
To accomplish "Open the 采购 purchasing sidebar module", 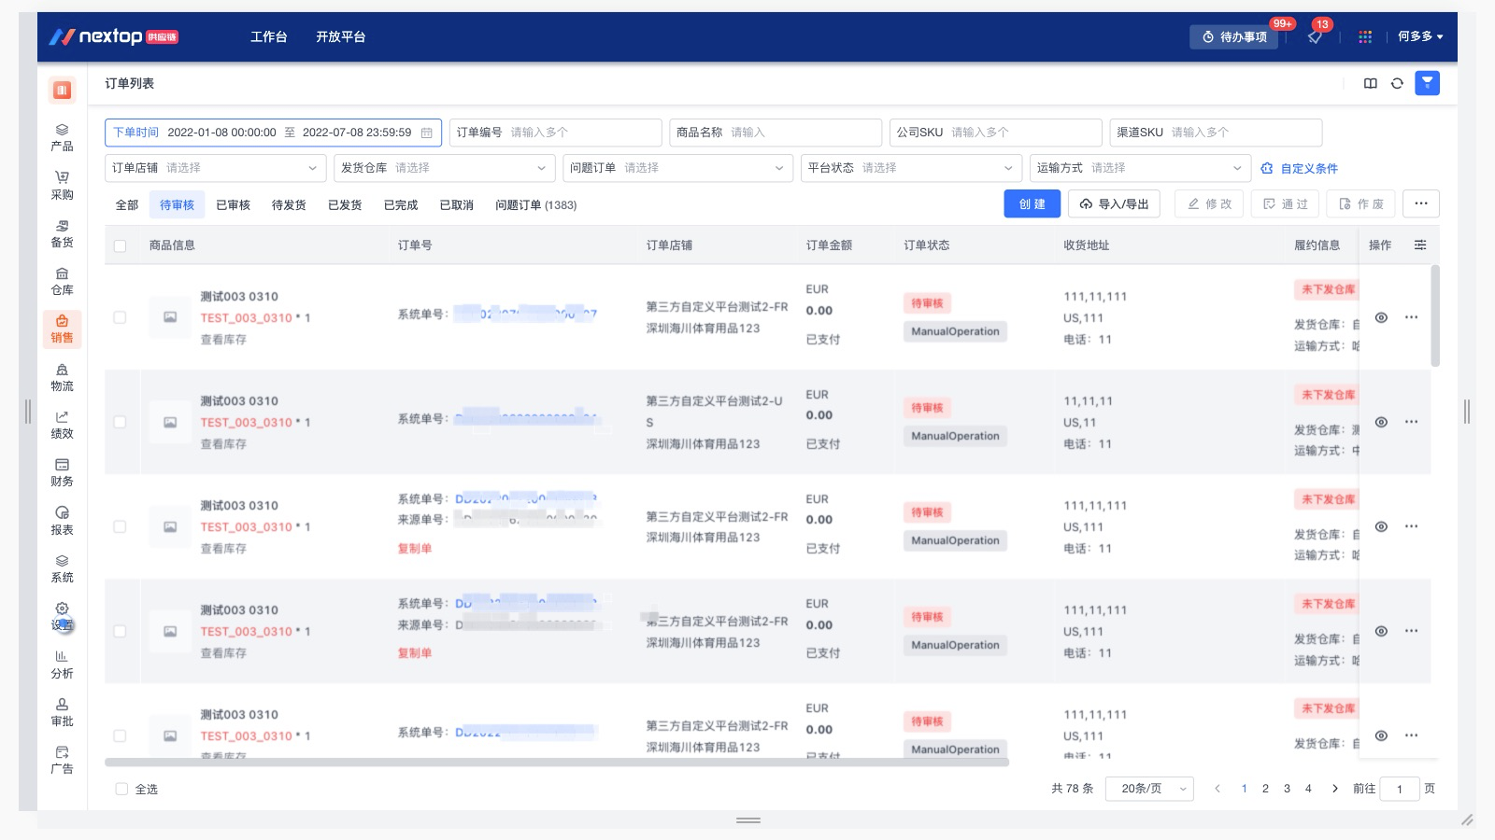I will pos(62,186).
